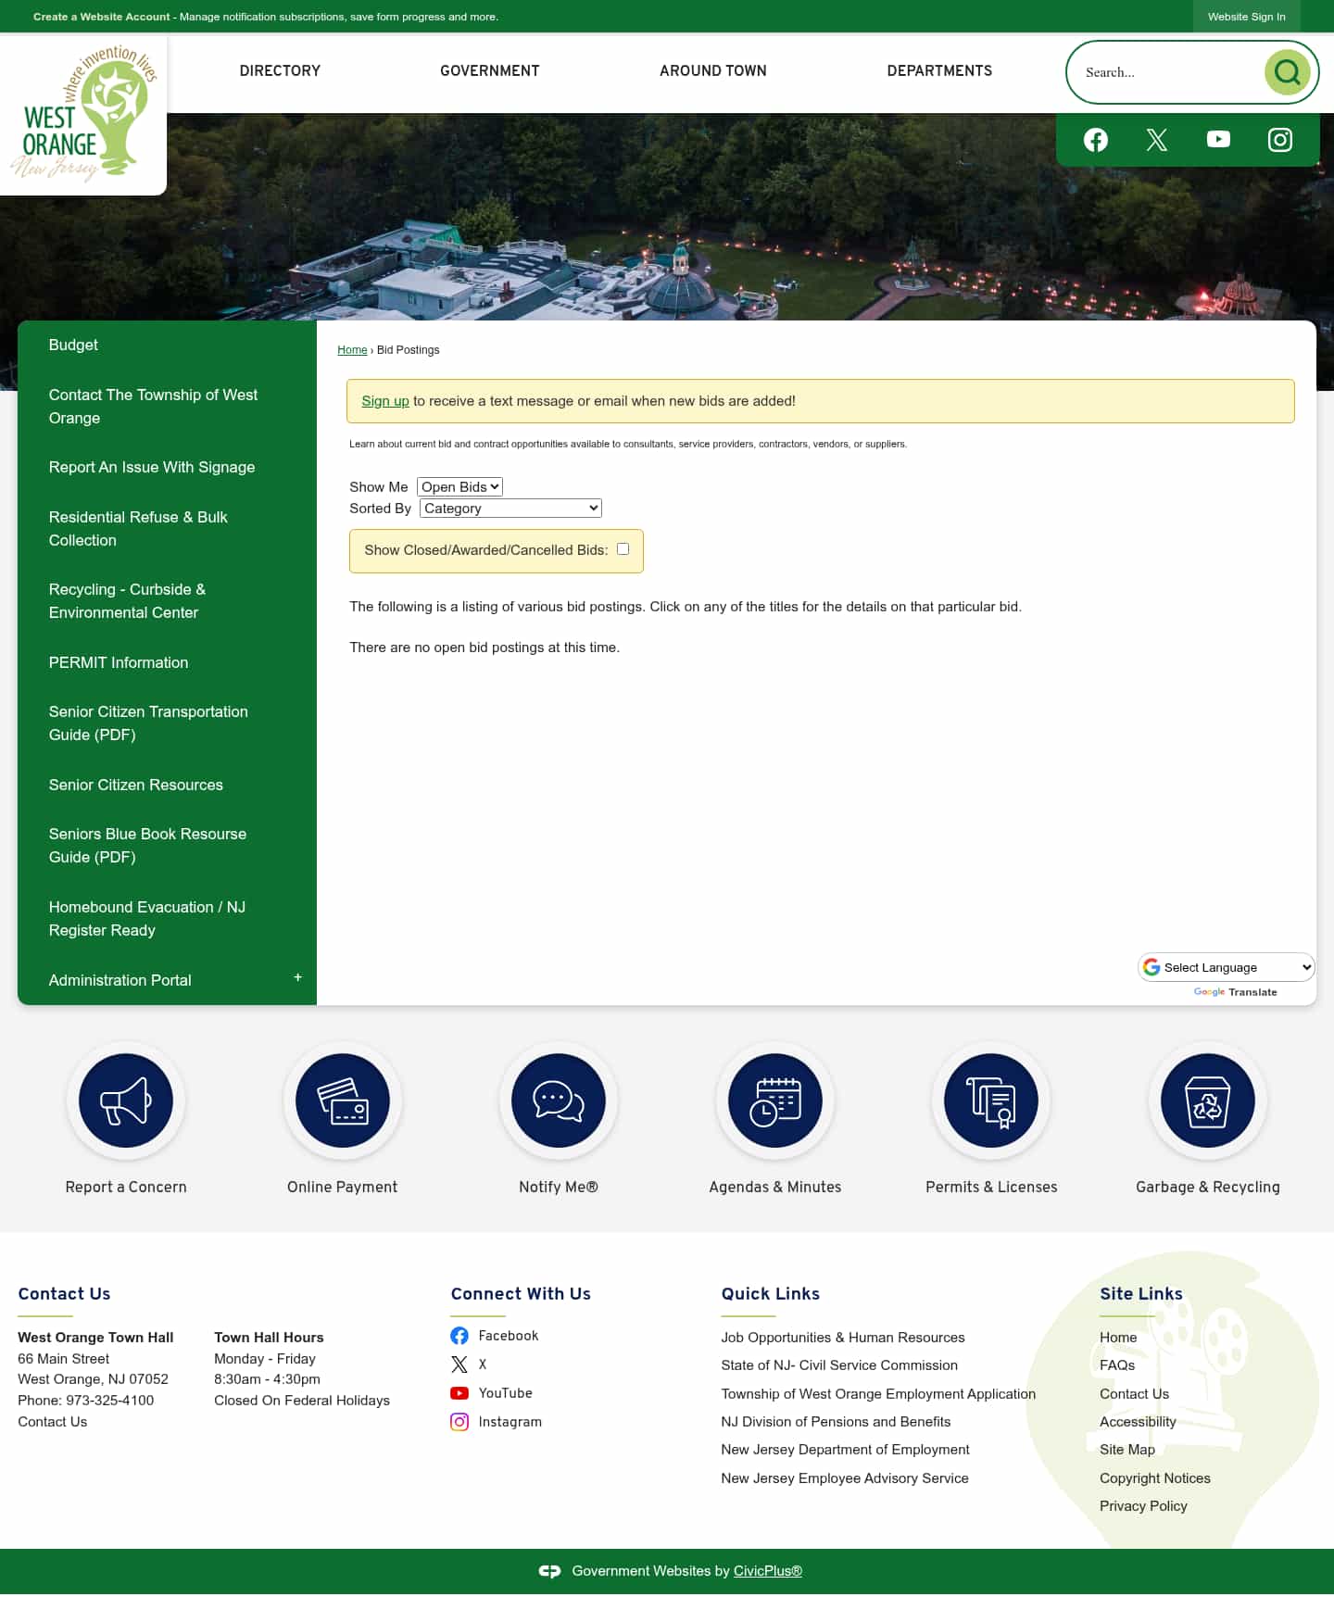Screen dimensions: 1334x1597
Task: Click the Garbage & Recycling bin icon
Action: 1208,1100
